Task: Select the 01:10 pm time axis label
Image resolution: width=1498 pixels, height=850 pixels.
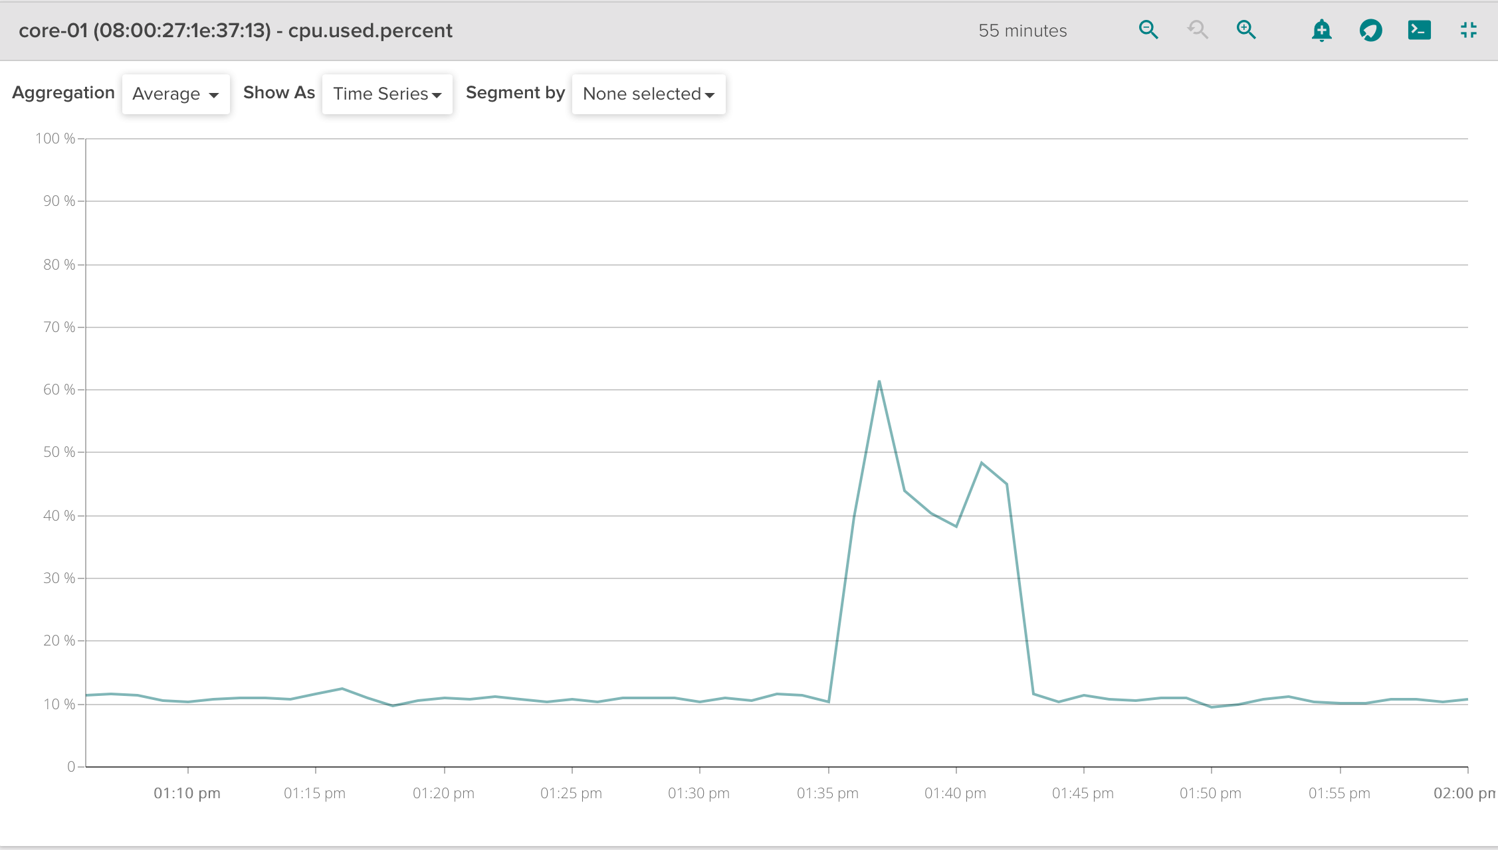Action: click(187, 793)
